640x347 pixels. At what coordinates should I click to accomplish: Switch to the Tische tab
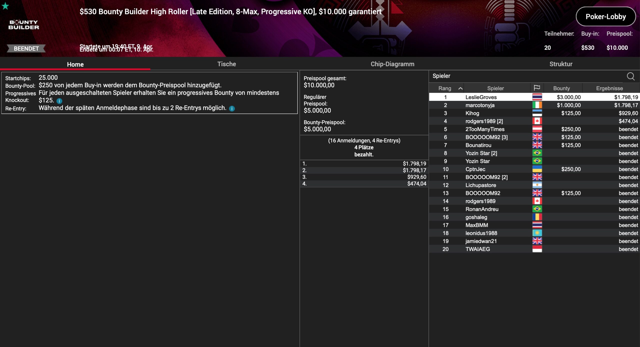226,64
